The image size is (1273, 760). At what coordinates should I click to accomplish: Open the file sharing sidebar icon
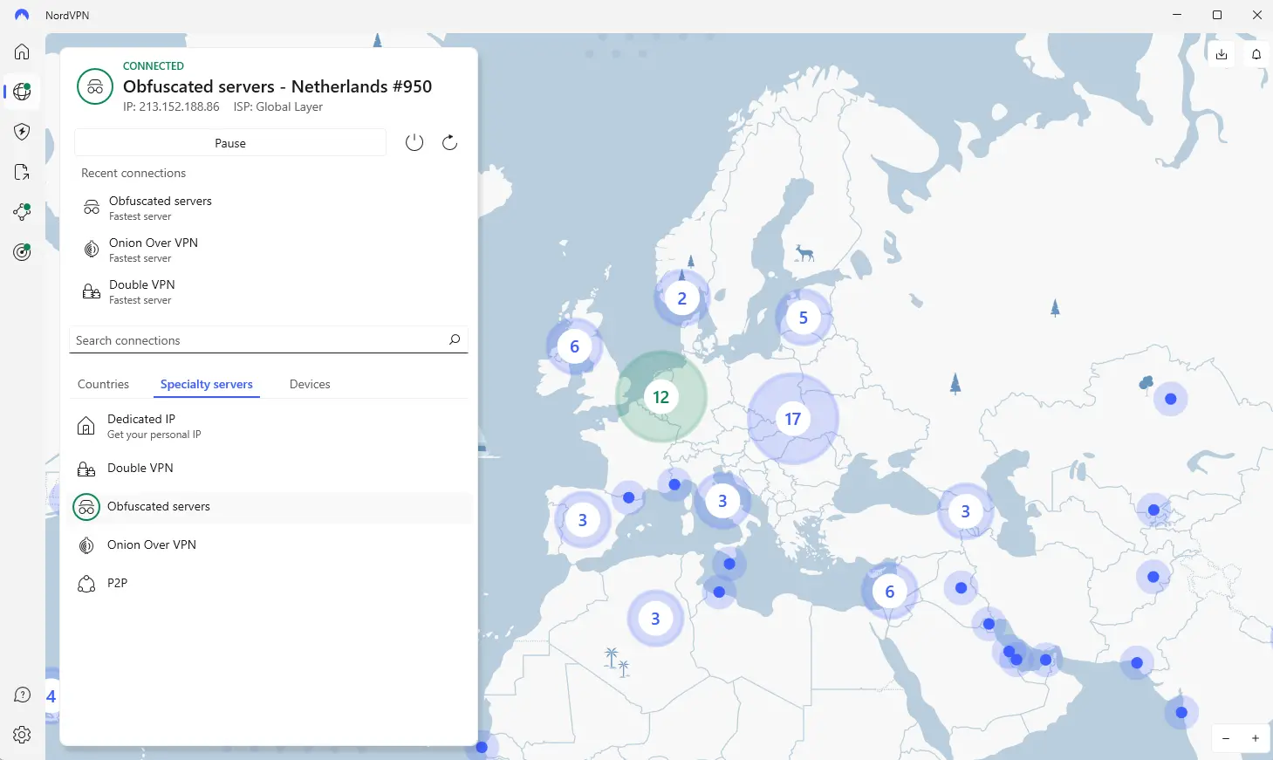click(x=21, y=172)
